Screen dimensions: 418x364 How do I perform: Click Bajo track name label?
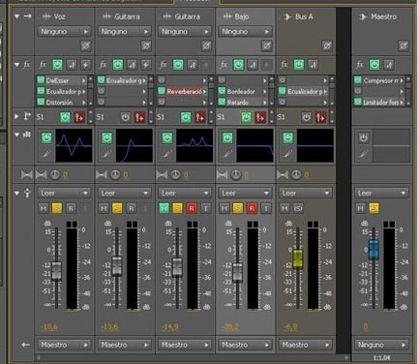pos(242,16)
